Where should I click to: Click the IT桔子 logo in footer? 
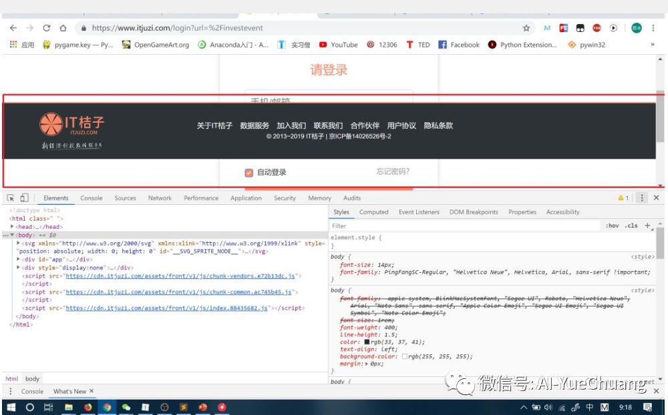click(x=71, y=131)
